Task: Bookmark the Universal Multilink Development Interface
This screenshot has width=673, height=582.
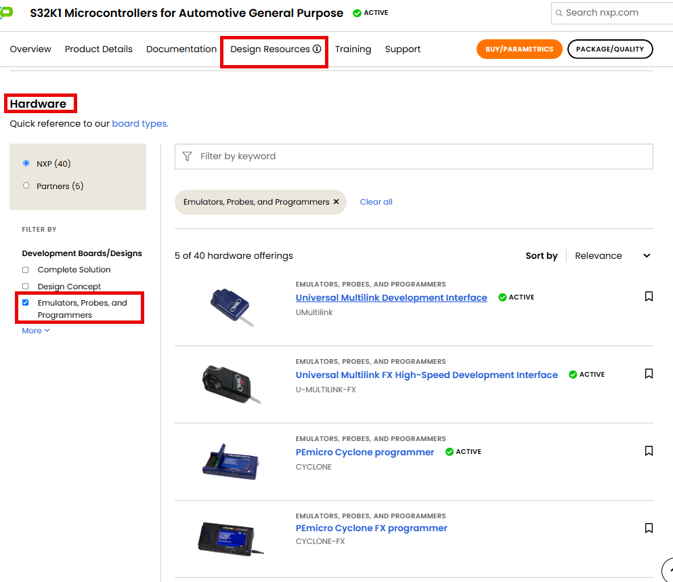Action: tap(649, 296)
